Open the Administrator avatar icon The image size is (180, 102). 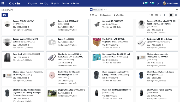coord(164,3)
